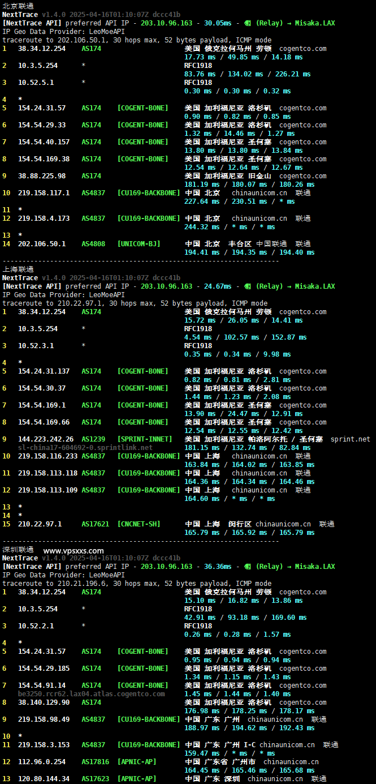Click hop IP 219.158.113.109
The width and height of the screenshot is (376, 784).
47,490
